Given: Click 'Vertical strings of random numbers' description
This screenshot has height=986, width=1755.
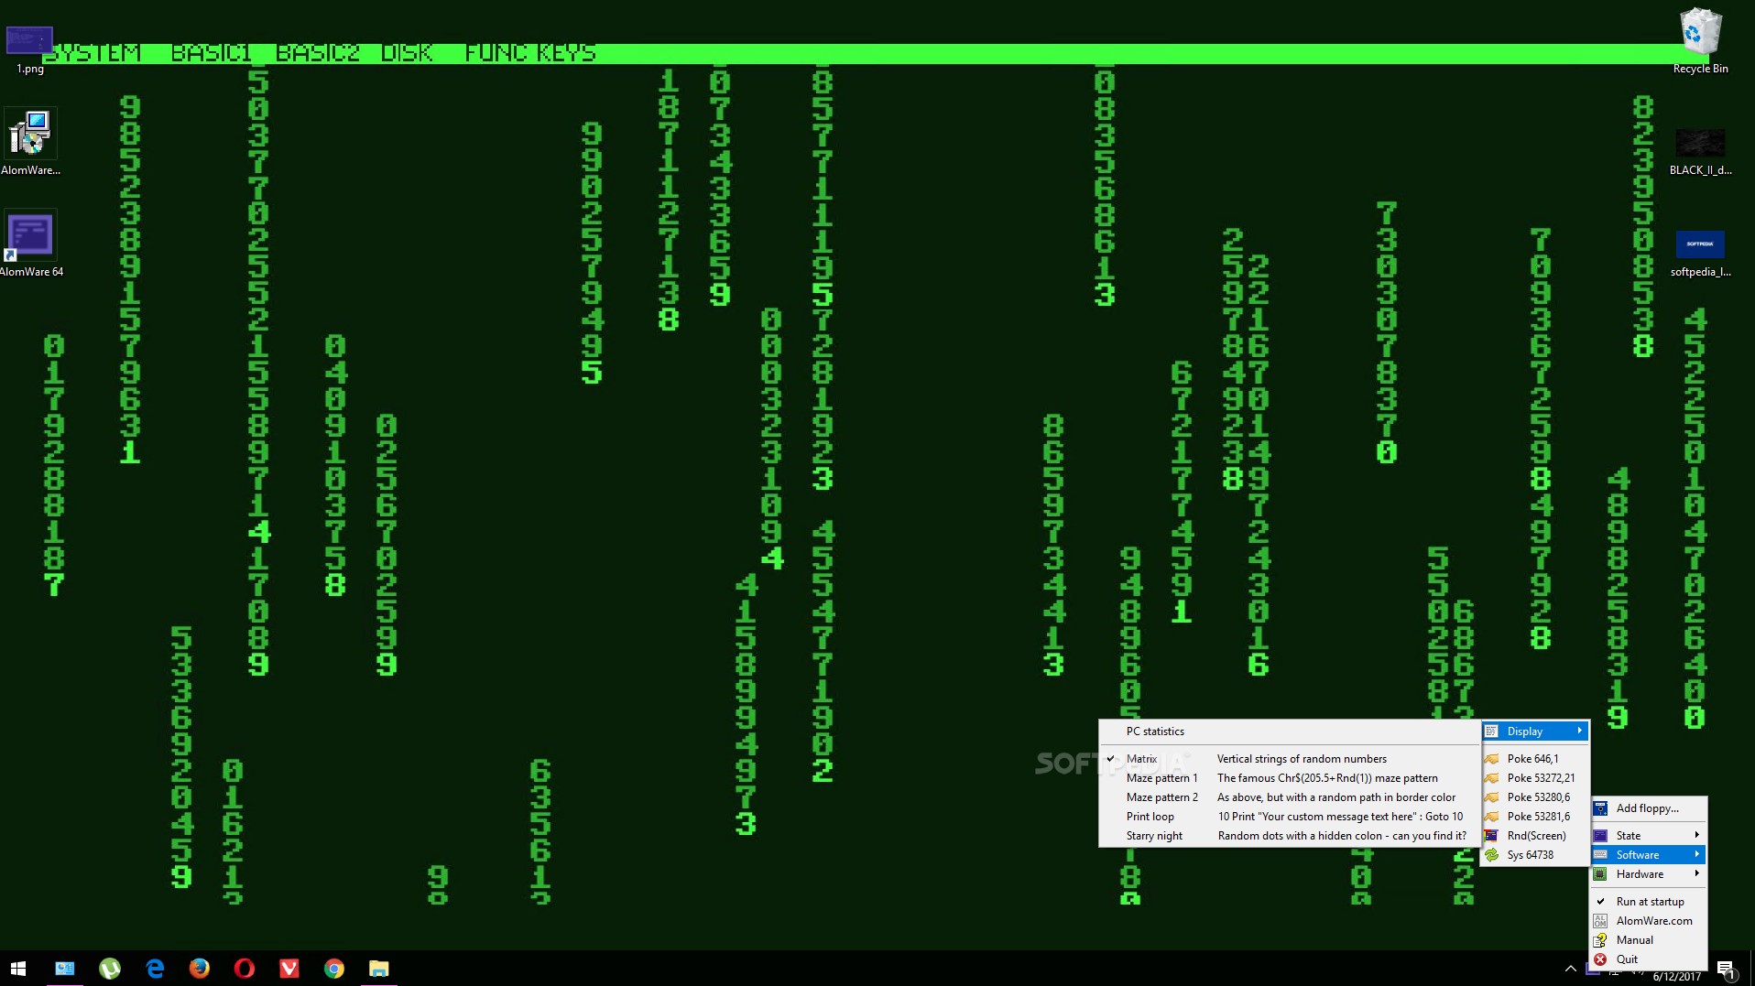Looking at the screenshot, I should (1302, 758).
